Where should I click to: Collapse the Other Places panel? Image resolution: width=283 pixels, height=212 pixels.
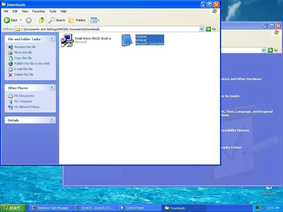pos(52,88)
